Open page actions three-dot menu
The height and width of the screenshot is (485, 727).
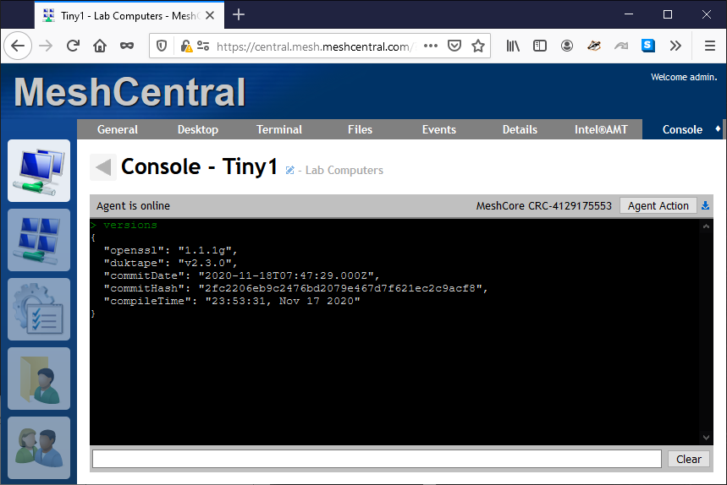pyautogui.click(x=431, y=46)
